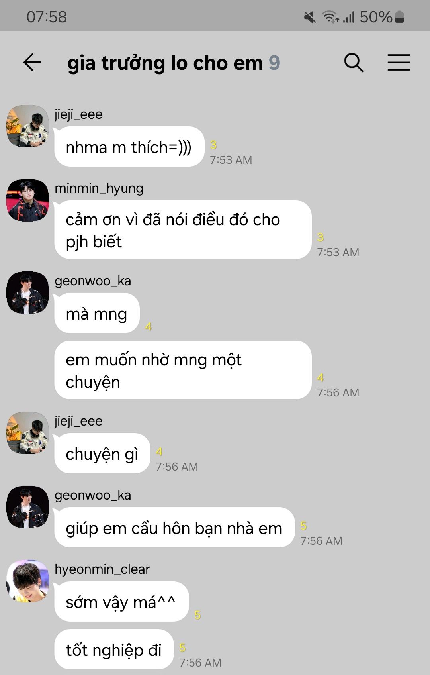Image resolution: width=430 pixels, height=675 pixels.
Task: Tap the cellular signal bars icon
Action: (349, 17)
